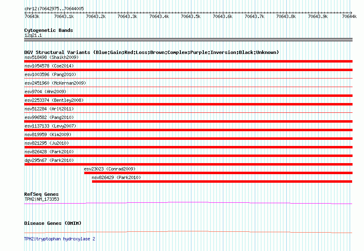Viewport: 364px width, 251px height.
Task: Click the TPH2|NM_173353 RefSeq gene label
Action: pyautogui.click(x=42, y=199)
